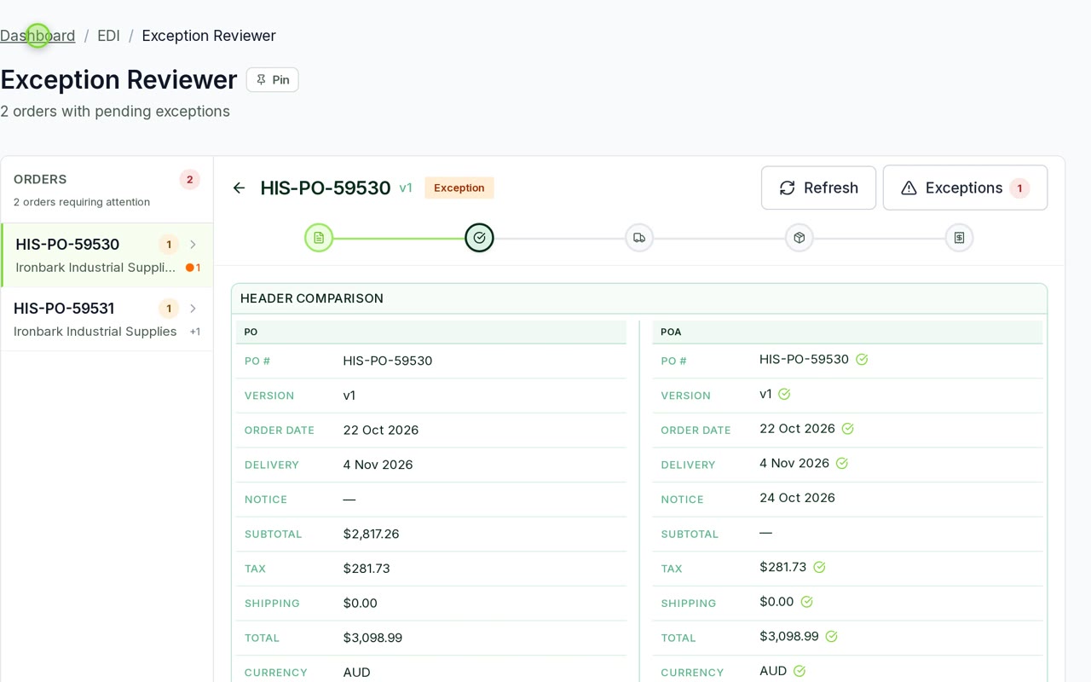Click the document step icon in progress tracker
Viewport: 1091px width, 682px height.
(x=319, y=237)
